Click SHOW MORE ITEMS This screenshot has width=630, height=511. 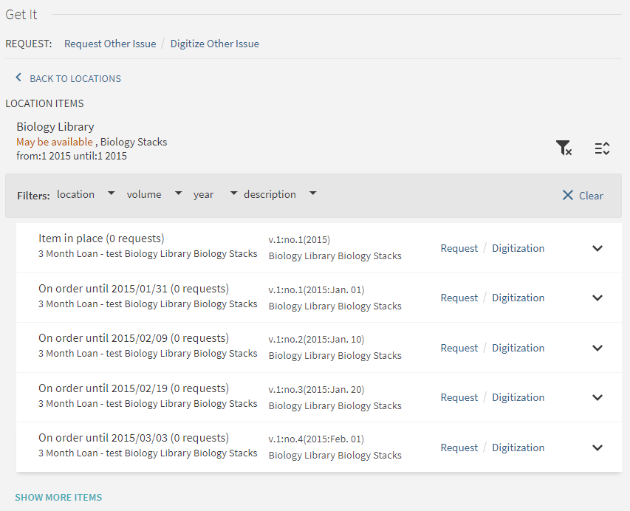[x=58, y=498]
